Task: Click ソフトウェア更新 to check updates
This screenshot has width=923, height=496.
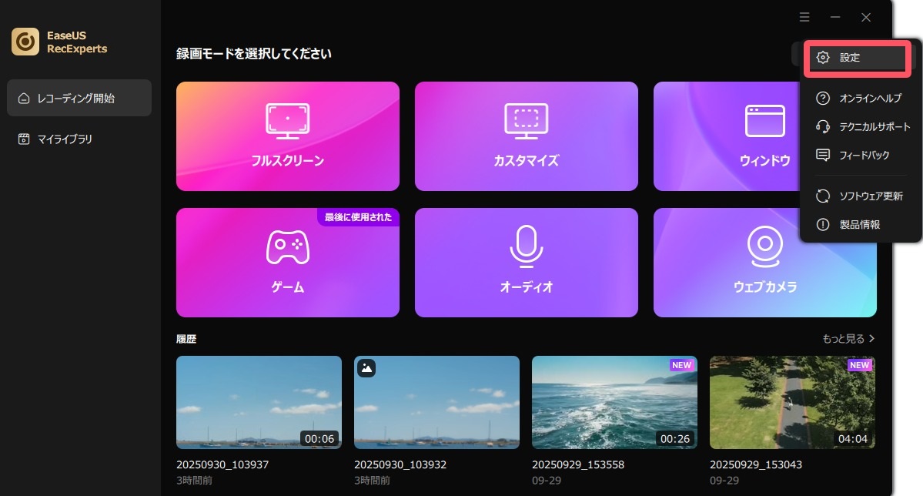Action: (861, 196)
